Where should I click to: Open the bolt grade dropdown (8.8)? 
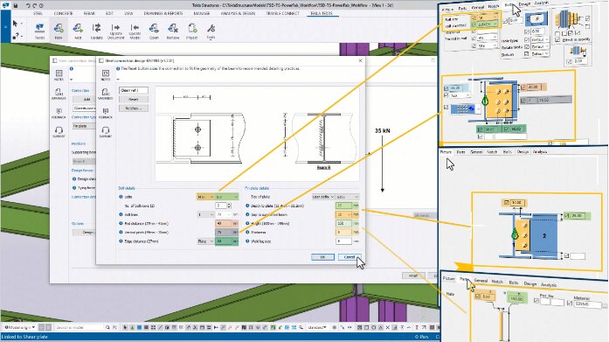[x=227, y=197]
